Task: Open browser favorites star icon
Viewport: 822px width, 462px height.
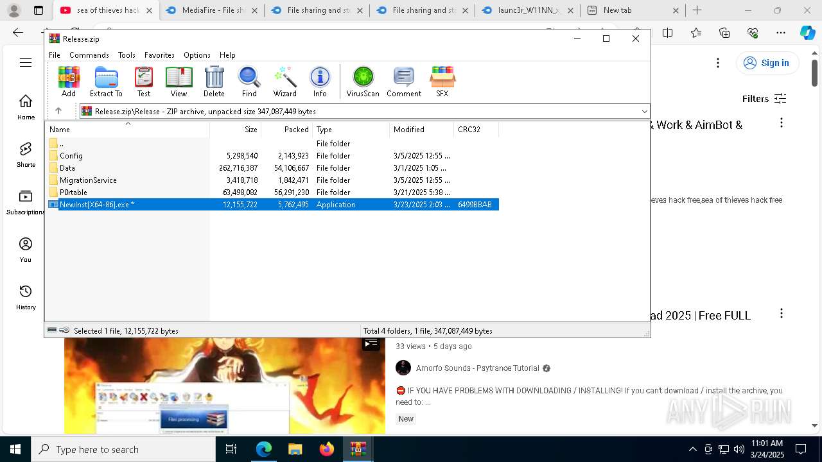Action: click(x=696, y=33)
